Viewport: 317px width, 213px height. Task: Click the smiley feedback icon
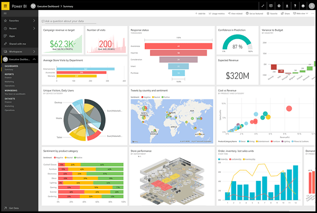point(303,6)
